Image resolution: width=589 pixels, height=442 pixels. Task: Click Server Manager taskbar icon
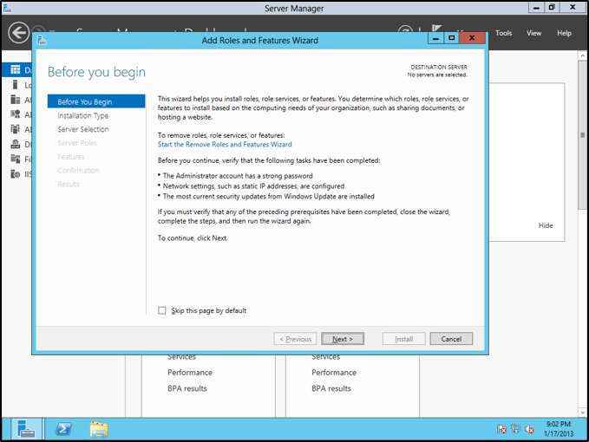(27, 429)
